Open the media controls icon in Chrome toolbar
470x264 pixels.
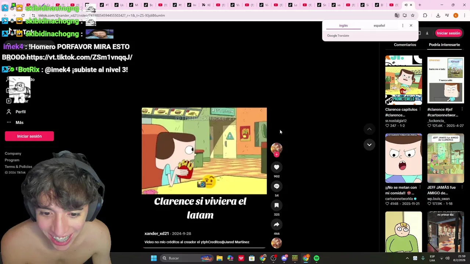447,15
